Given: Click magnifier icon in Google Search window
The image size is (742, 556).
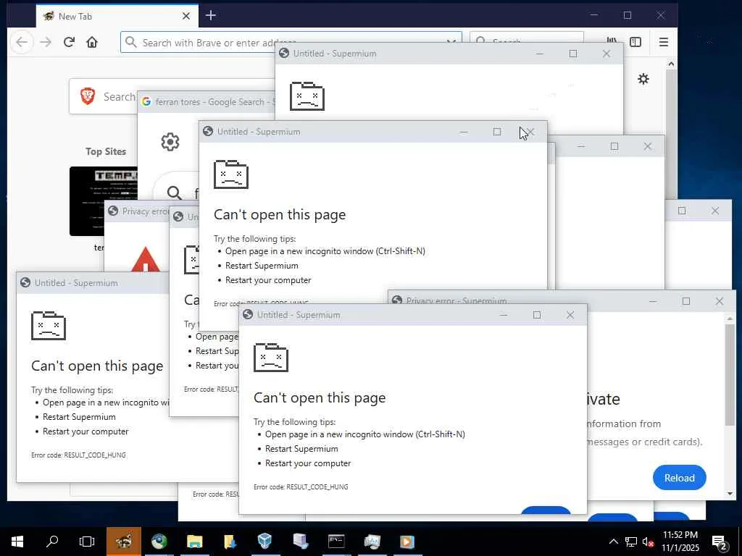Looking at the screenshot, I should [x=174, y=193].
